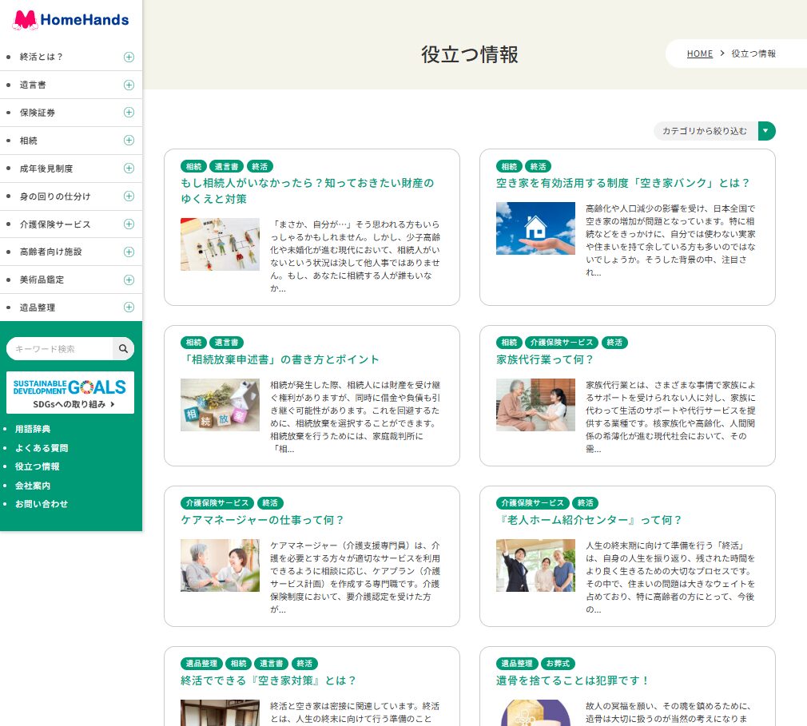This screenshot has width=807, height=726.
Task: Click the 相続放棄 blocks thumbnail
Action: coord(221,405)
